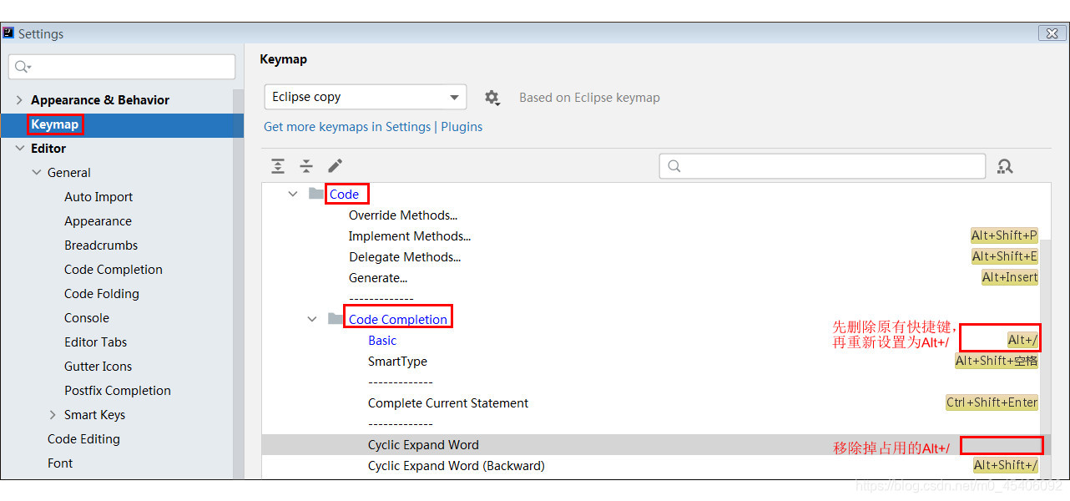Collapse the Editor section

pos(19,148)
